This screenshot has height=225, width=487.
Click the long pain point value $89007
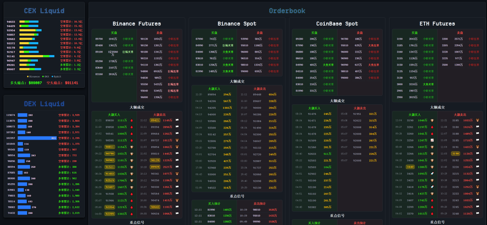35,83
